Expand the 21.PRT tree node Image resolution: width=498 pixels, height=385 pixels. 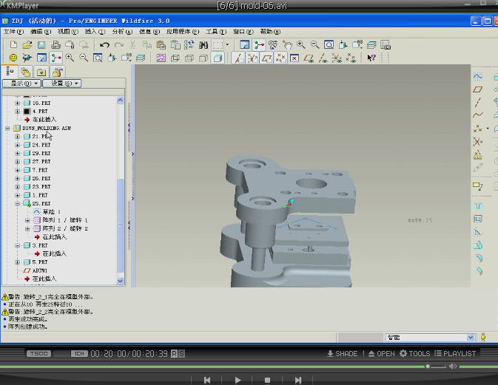(18, 137)
